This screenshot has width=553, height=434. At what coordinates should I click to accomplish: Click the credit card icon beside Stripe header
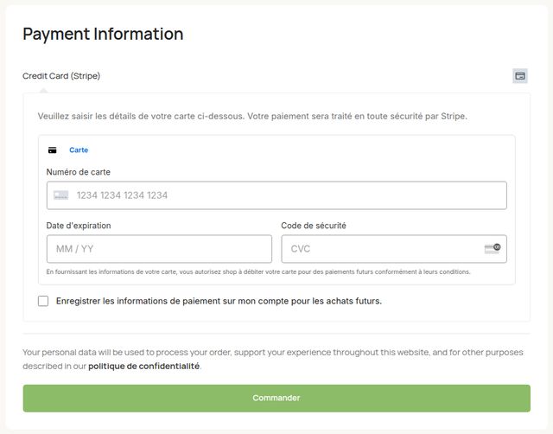[x=520, y=76]
